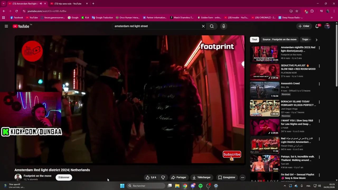Click the search magnifier button
Image resolution: width=338 pixels, height=190 pixels.
tap(212, 26)
